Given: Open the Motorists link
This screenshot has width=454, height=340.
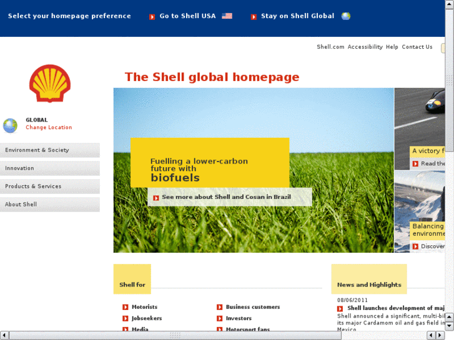Looking at the screenshot, I should pos(144,307).
